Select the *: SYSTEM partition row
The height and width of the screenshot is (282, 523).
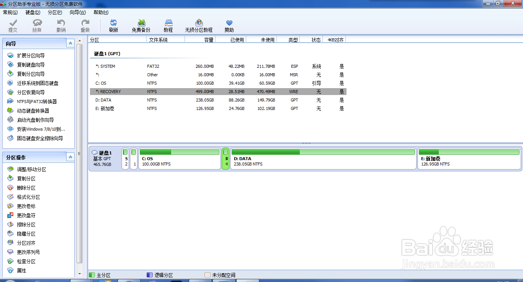point(218,66)
